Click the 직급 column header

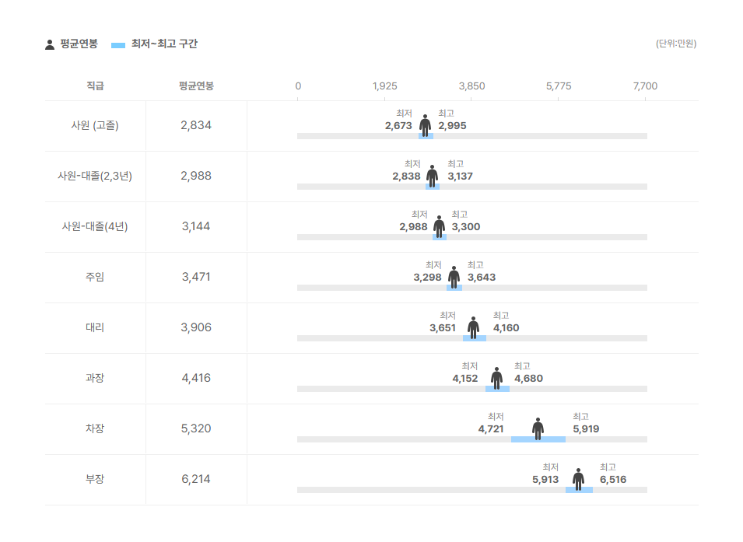click(95, 86)
